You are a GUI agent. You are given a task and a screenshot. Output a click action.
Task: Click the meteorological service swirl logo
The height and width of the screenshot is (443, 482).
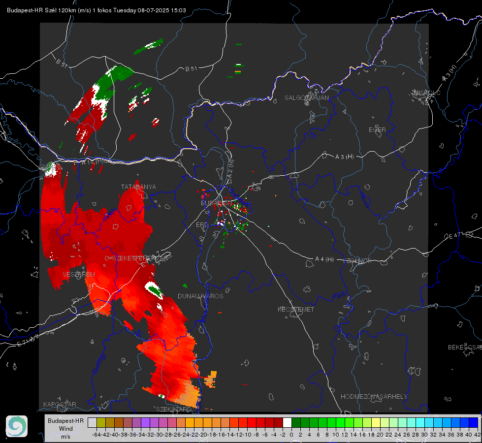coord(17,426)
